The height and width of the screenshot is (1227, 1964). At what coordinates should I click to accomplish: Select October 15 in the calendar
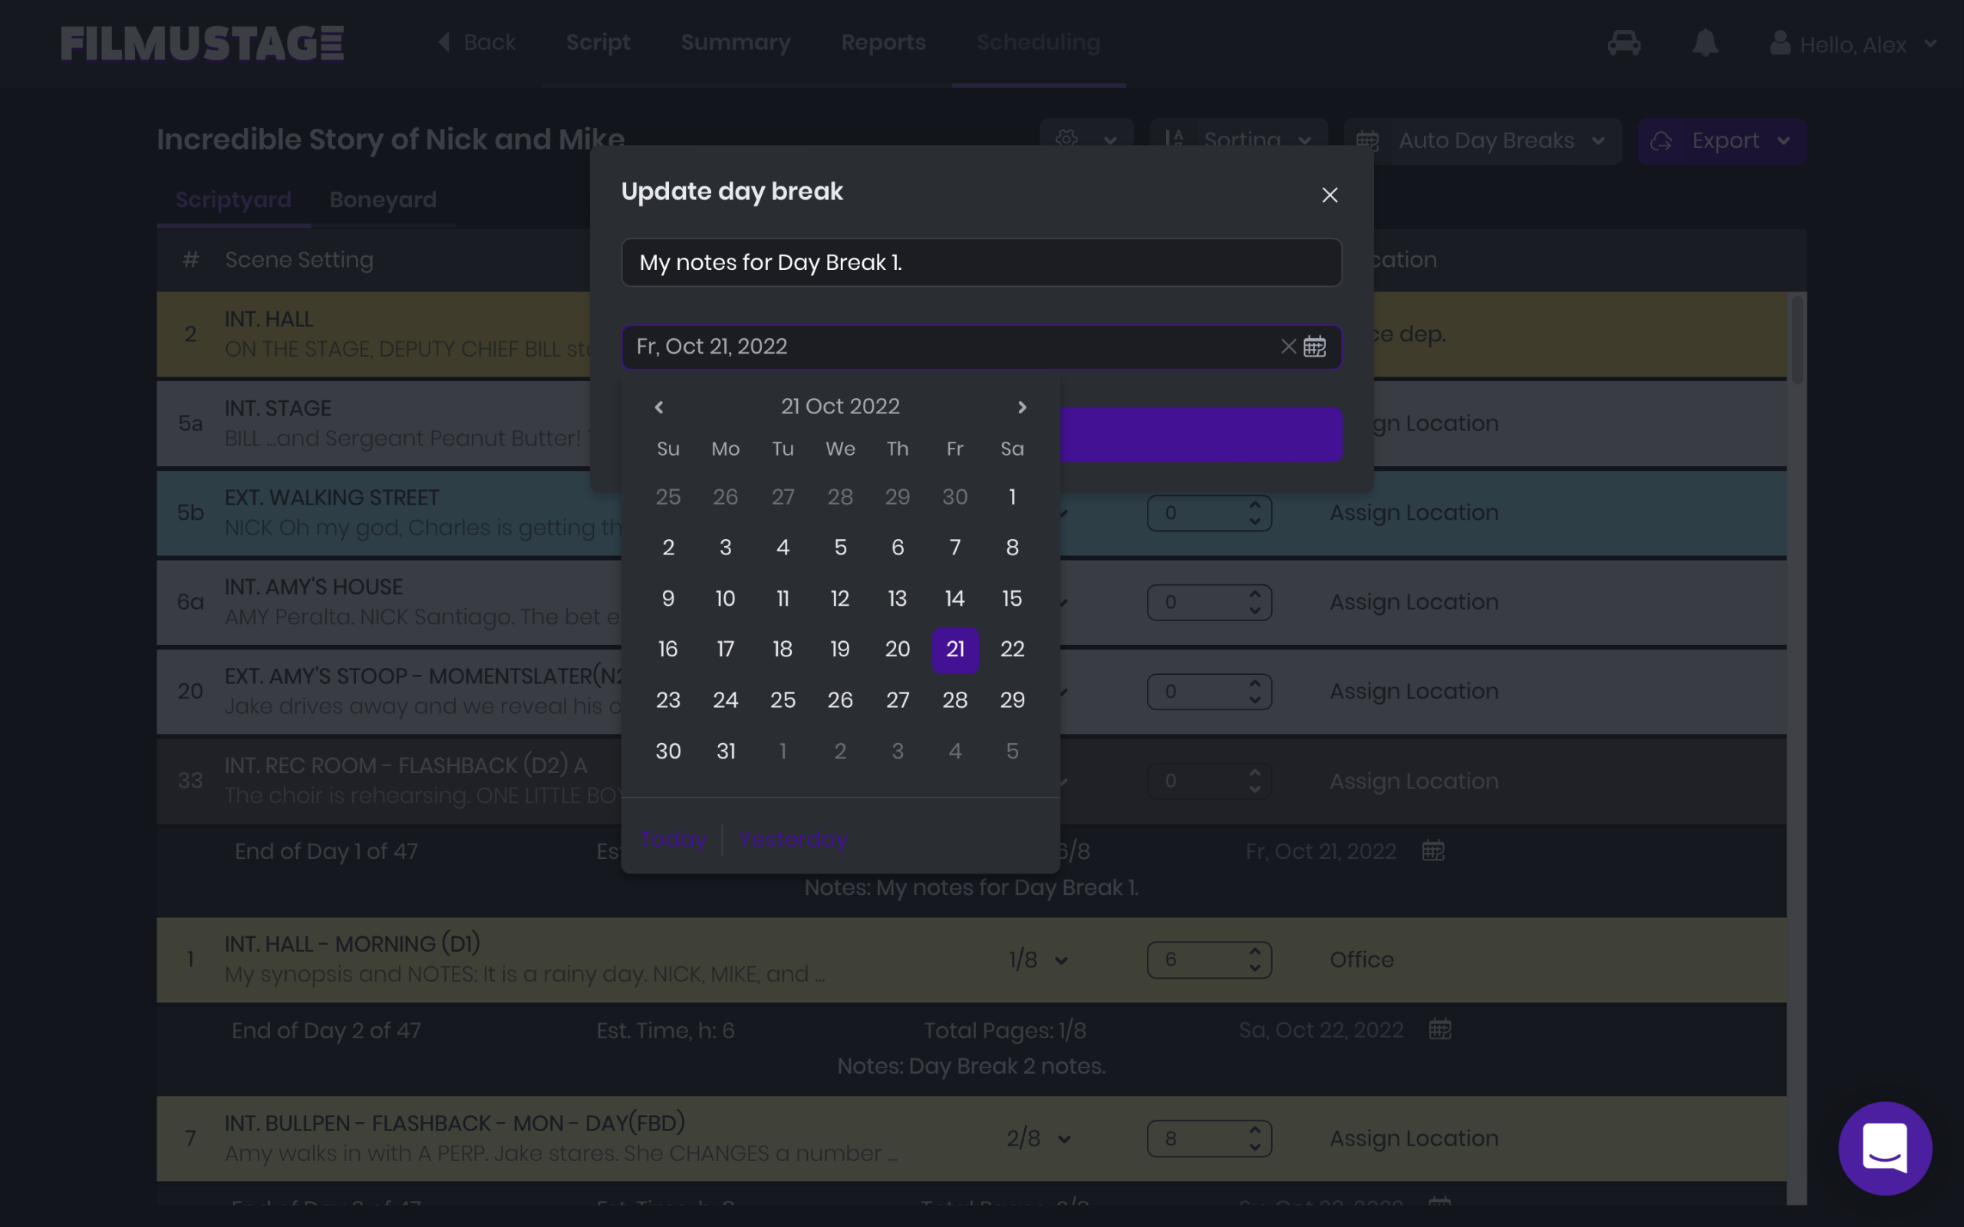pos(1012,598)
